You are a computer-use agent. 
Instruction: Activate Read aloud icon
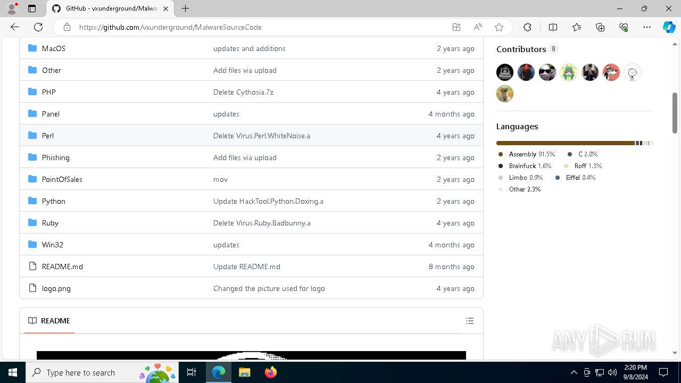pyautogui.click(x=478, y=27)
